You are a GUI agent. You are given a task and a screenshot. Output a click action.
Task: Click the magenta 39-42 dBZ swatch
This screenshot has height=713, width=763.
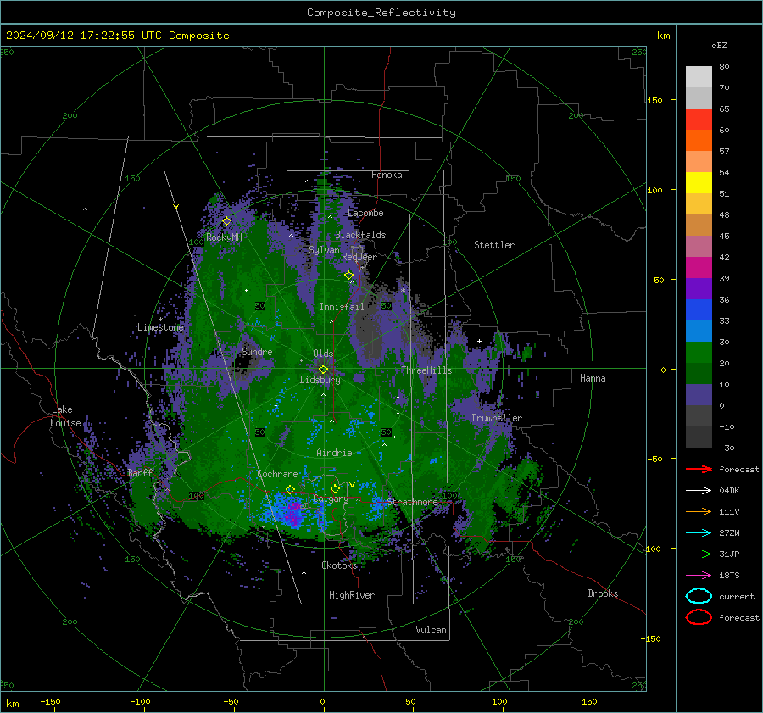(x=699, y=268)
